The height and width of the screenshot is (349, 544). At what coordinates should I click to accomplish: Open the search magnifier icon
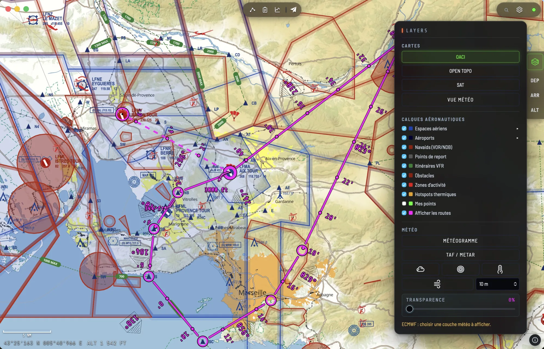[506, 10]
